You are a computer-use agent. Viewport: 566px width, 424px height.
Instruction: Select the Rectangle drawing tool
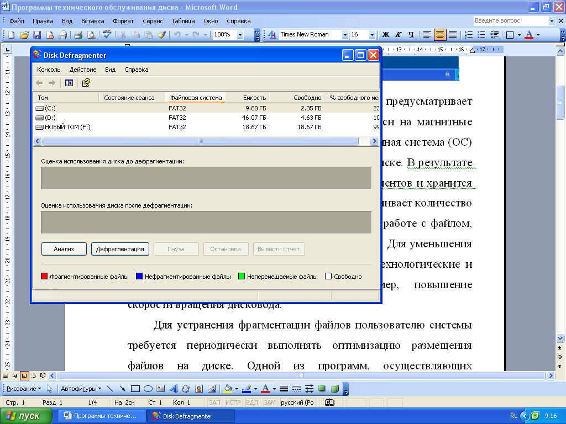pos(135,389)
